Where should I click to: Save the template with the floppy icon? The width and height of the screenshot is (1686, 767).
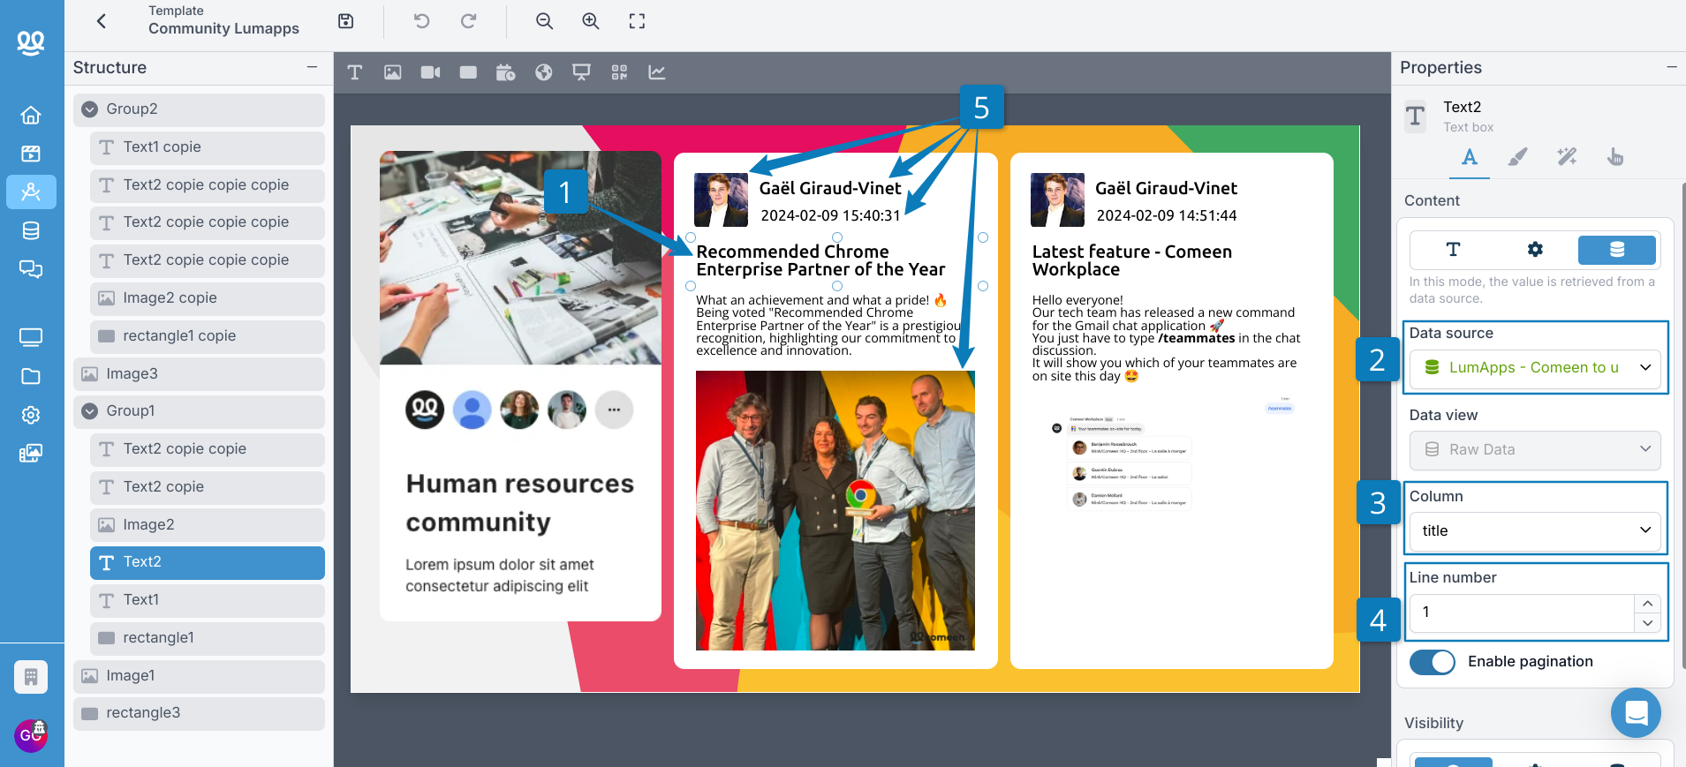(346, 21)
